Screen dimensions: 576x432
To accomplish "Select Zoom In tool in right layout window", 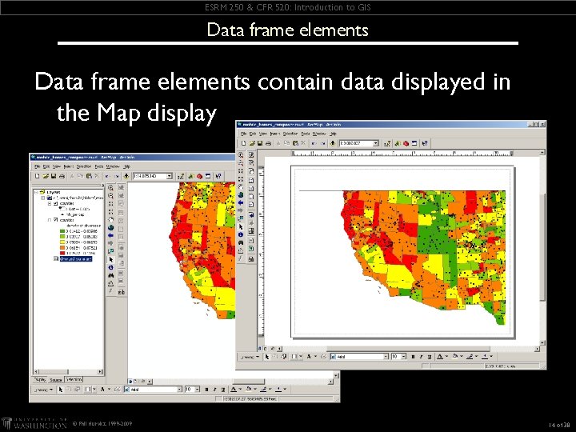I will [x=241, y=155].
